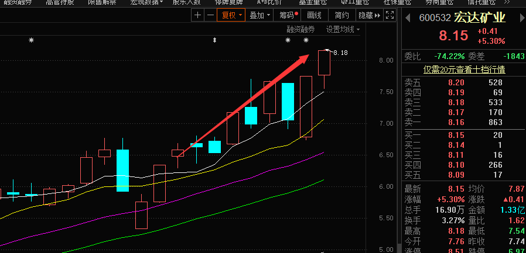This screenshot has height=253, width=526.
Task: Open the leftmost star event marker
Action: 31,40
